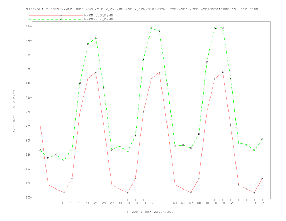This screenshot has width=286, height=221.
Task: Click the red O.O_MEAN data point at hour 84
Action: click(x=262, y=178)
